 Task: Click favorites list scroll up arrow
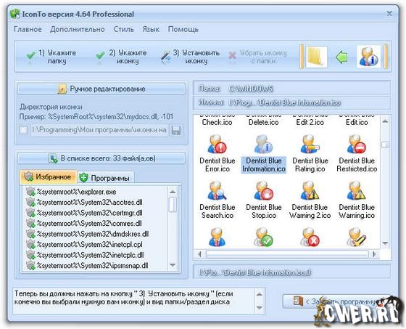coord(173,192)
